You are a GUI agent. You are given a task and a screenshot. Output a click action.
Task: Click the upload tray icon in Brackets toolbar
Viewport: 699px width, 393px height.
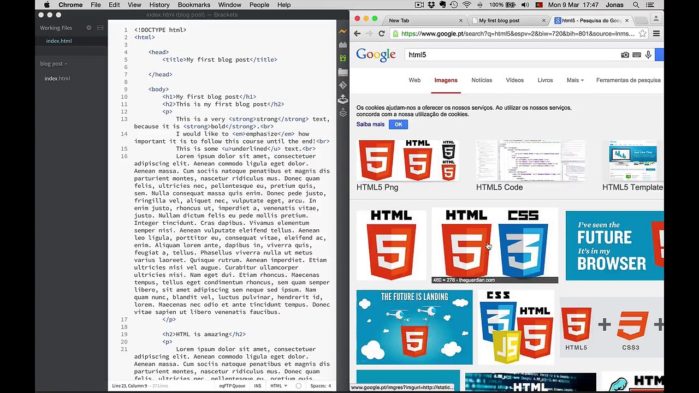click(342, 99)
